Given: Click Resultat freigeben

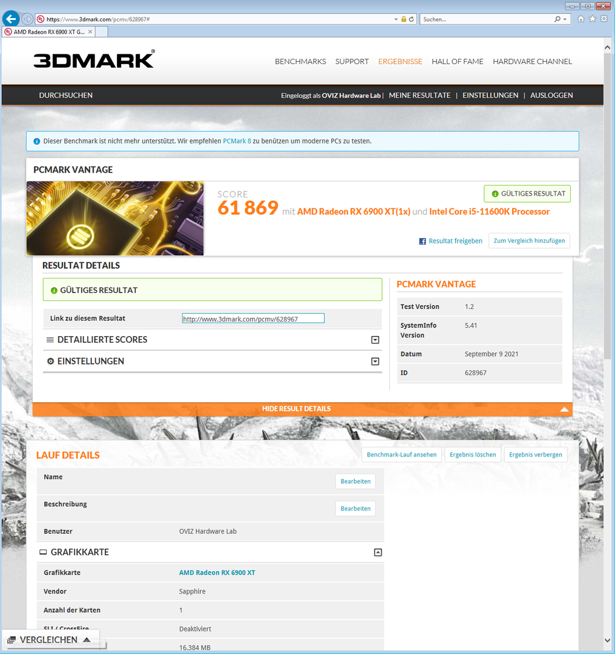Looking at the screenshot, I should (455, 240).
